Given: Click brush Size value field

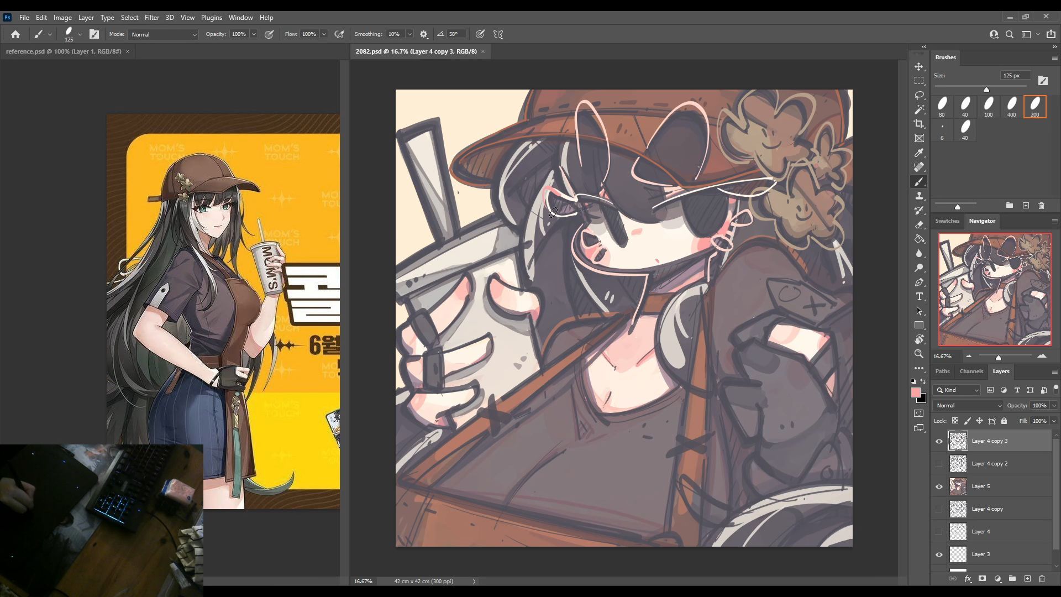Looking at the screenshot, I should [x=1015, y=75].
